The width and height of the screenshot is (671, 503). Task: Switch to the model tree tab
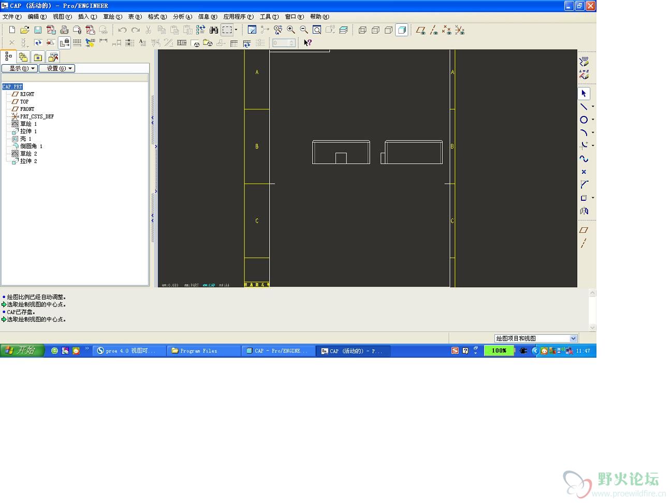coord(8,56)
